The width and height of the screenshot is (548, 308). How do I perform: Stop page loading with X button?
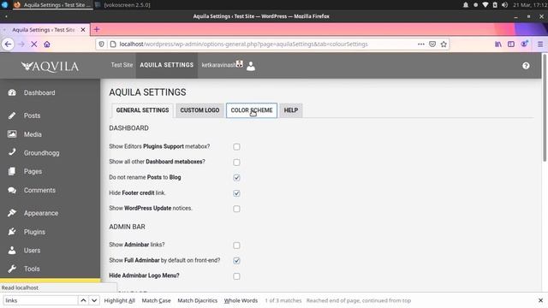pyautogui.click(x=34, y=44)
